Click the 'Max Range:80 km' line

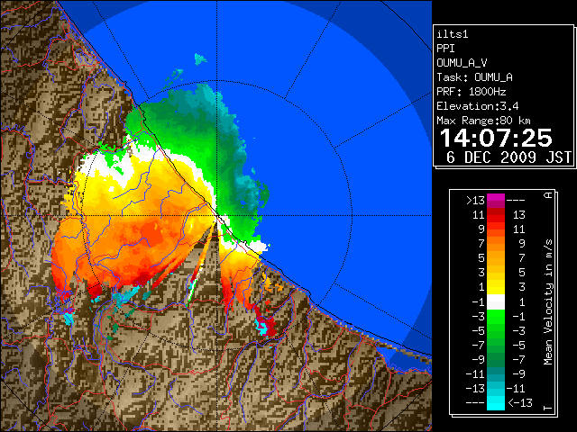pyautogui.click(x=483, y=121)
